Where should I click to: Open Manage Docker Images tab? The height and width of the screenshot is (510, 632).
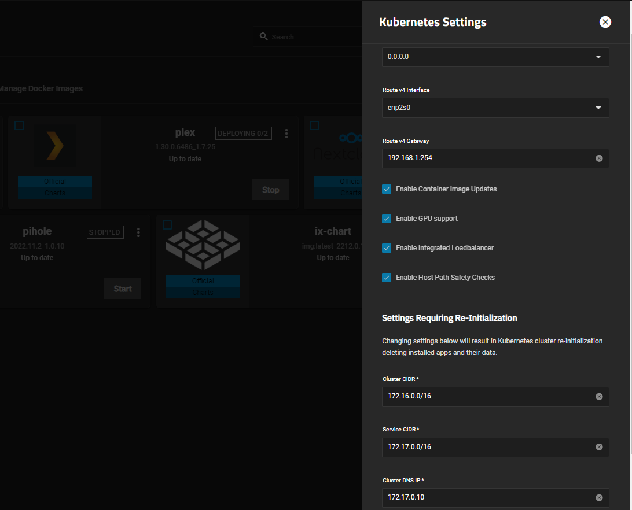(41, 88)
